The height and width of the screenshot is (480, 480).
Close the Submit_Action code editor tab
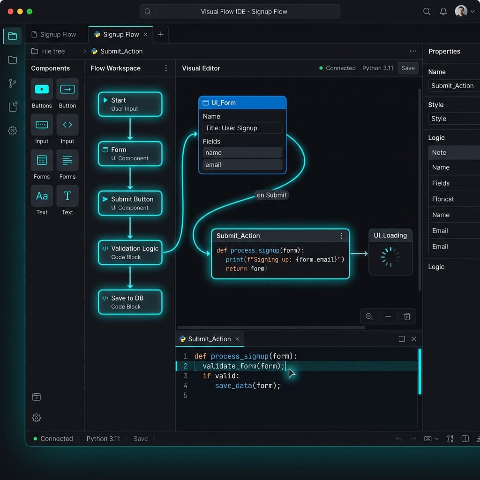click(x=237, y=339)
